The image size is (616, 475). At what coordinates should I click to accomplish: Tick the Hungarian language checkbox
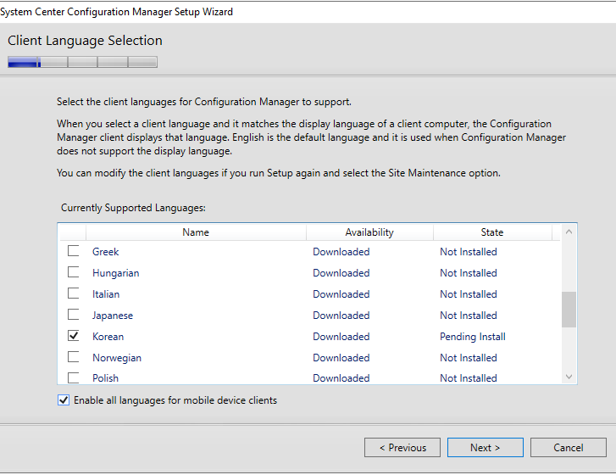74,272
